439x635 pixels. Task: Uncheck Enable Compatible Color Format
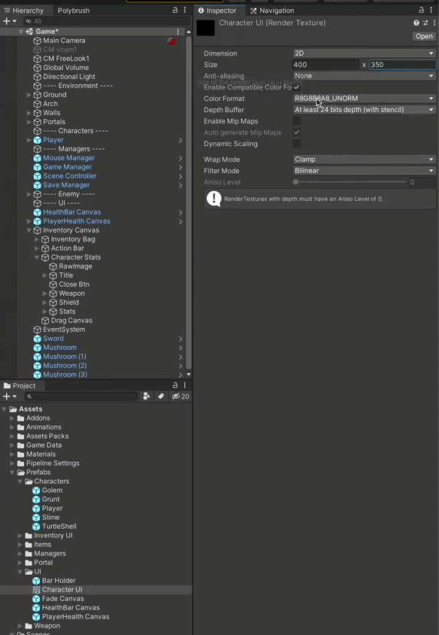296,87
